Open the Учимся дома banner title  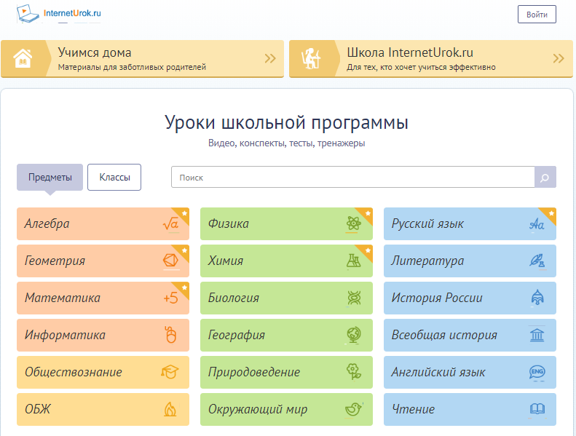[x=95, y=52]
